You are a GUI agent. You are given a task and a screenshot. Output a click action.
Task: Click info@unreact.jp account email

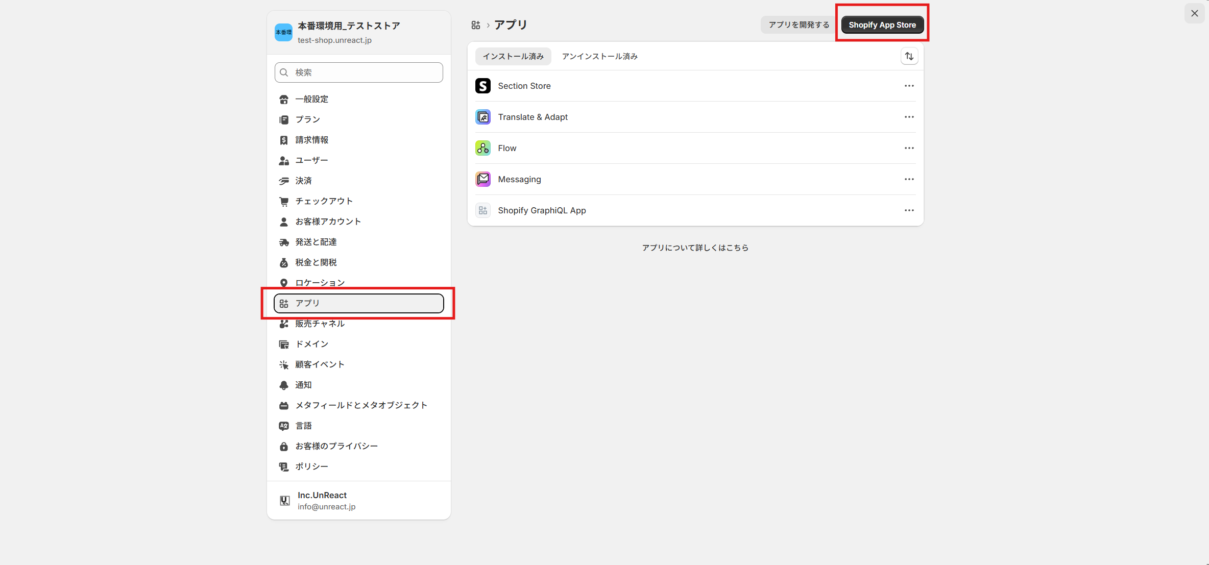coord(326,506)
